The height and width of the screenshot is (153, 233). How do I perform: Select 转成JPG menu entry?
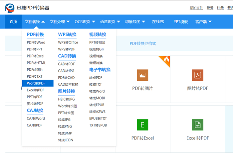click(x=64, y=120)
